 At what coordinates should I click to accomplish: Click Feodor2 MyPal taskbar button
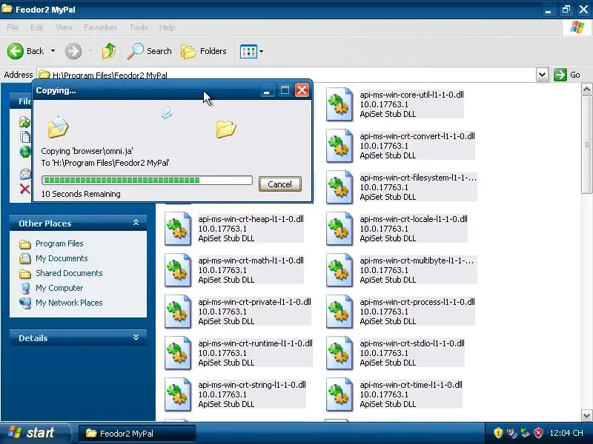[x=137, y=434]
